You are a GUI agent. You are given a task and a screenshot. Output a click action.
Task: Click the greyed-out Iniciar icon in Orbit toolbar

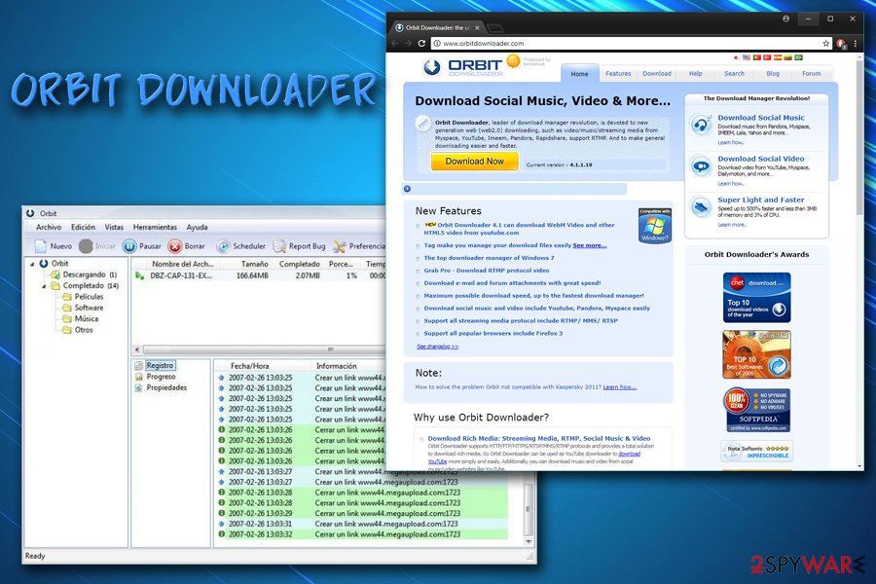pos(86,246)
